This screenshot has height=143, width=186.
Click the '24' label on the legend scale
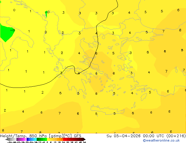(63, 142)
